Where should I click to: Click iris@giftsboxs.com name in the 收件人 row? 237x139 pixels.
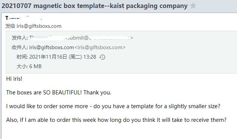click(52, 48)
